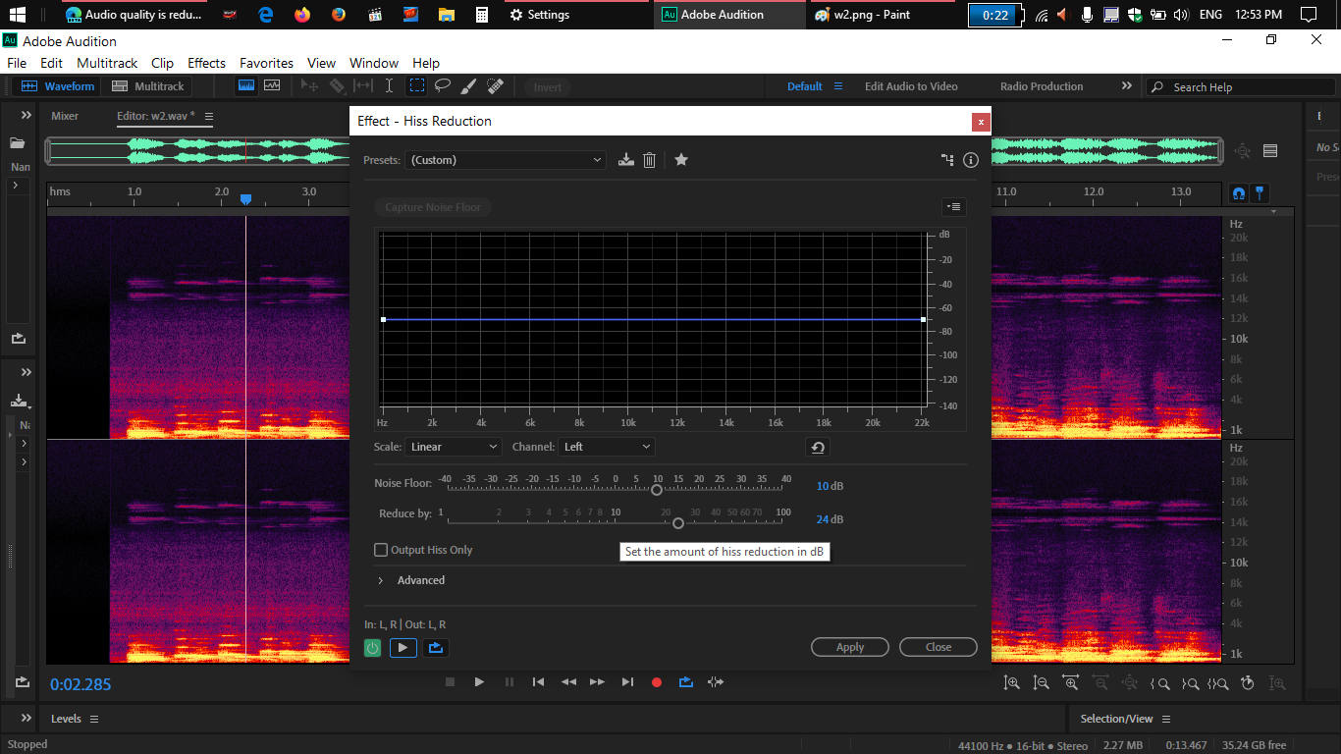Enable Output Hiss Only checkbox
This screenshot has width=1341, height=754.
381,550
